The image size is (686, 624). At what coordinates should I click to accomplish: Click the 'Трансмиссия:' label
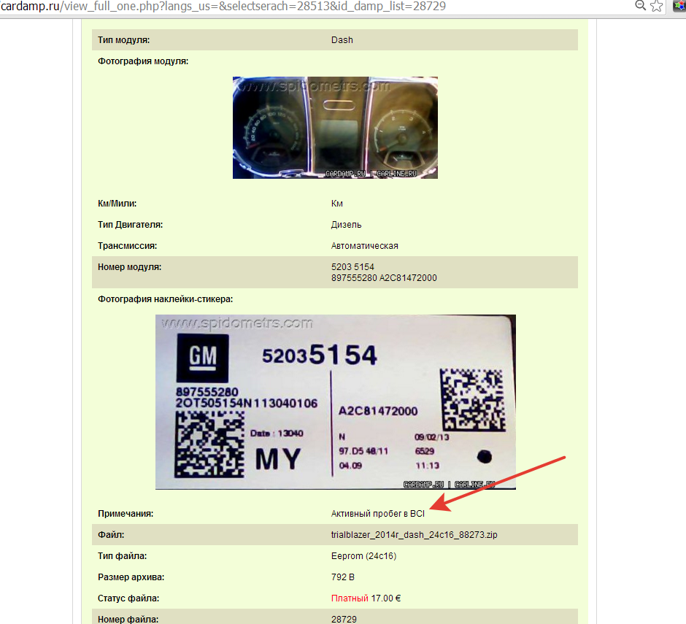click(127, 246)
